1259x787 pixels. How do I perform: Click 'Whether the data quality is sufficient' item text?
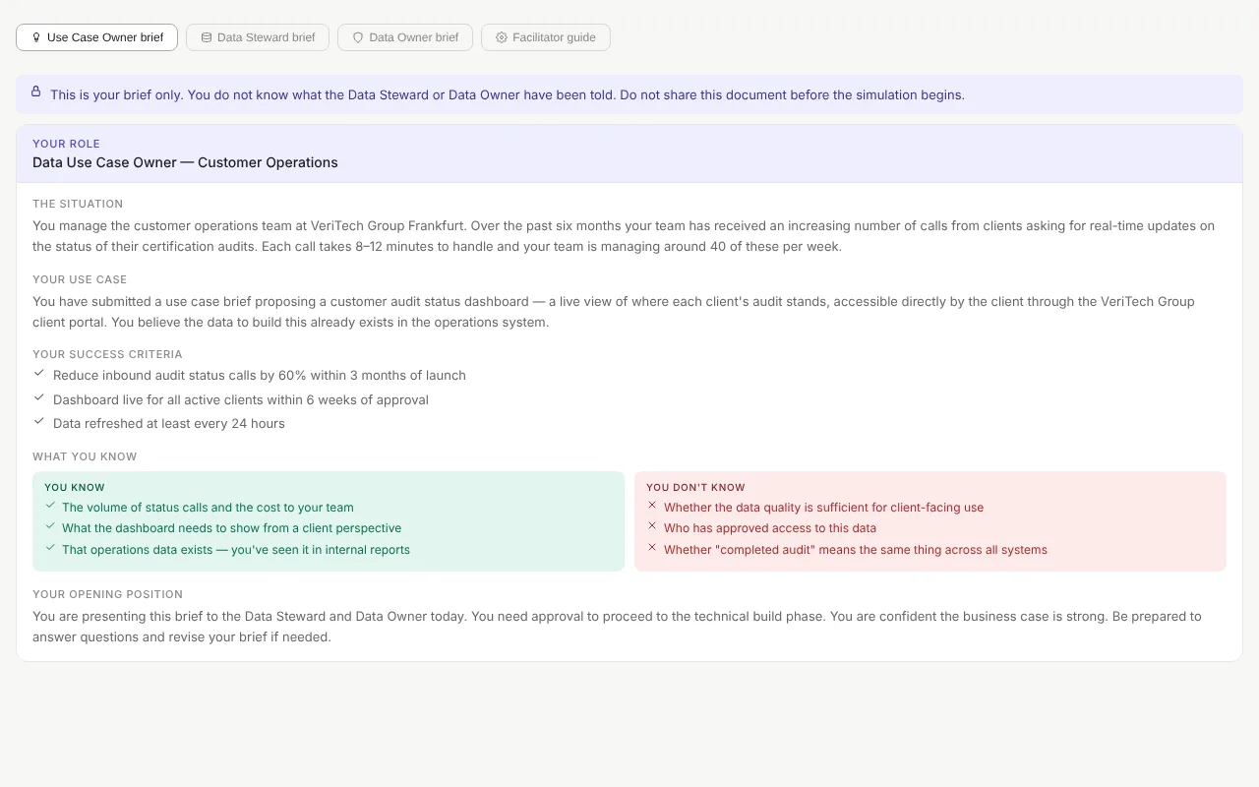(x=824, y=508)
